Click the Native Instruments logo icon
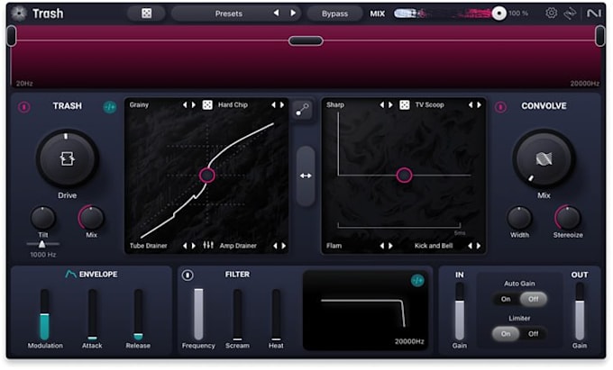 pyautogui.click(x=594, y=14)
